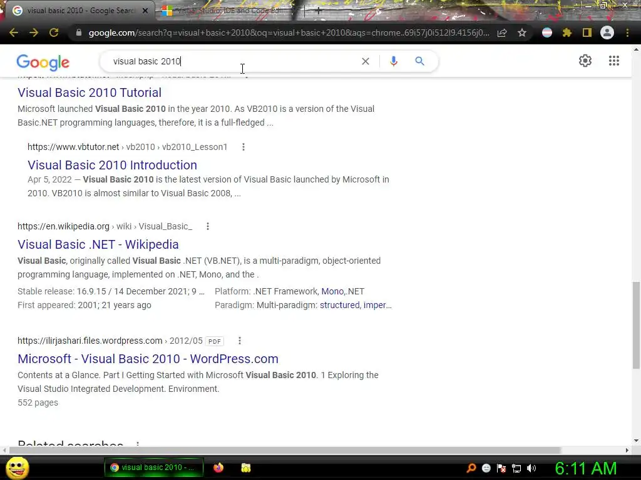This screenshot has width=641, height=480.
Task: Click the https://www.vbtutor.net URL text
Action: [x=73, y=147]
